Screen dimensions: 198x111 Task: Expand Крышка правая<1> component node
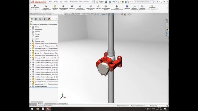(30, 82)
